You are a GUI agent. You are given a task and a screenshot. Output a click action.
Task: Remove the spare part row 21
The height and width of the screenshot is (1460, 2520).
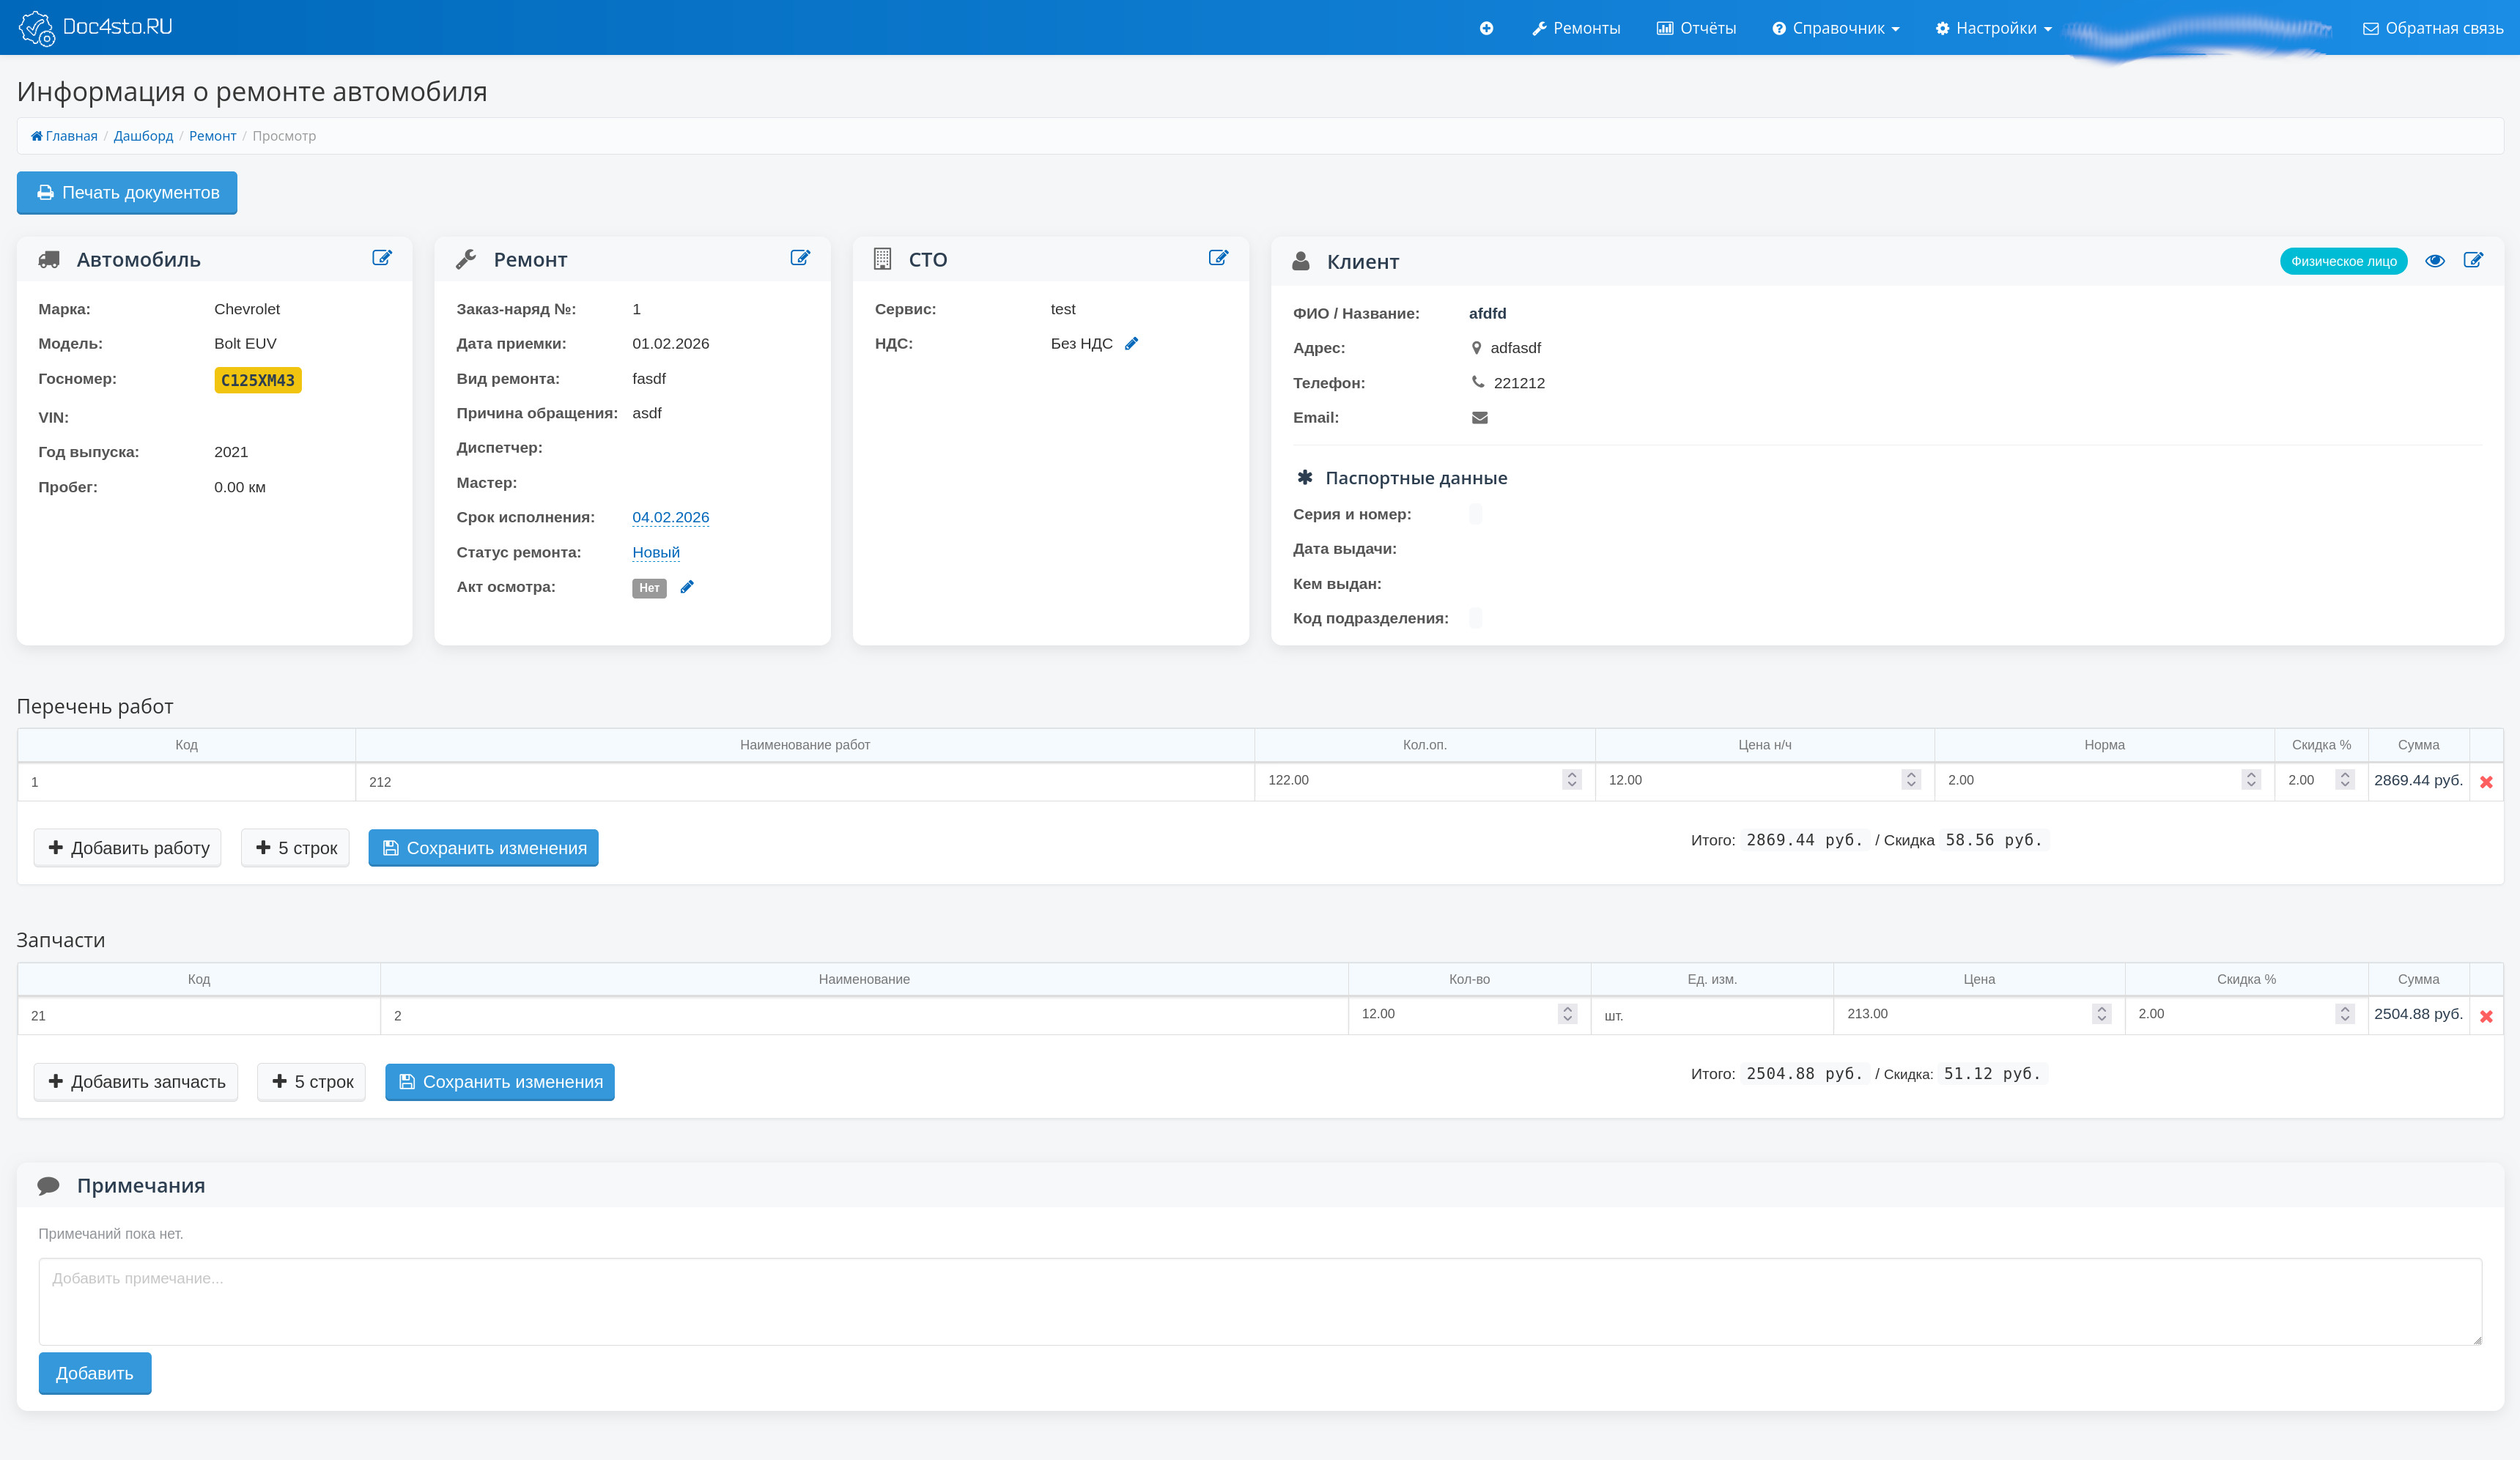pos(2486,1016)
